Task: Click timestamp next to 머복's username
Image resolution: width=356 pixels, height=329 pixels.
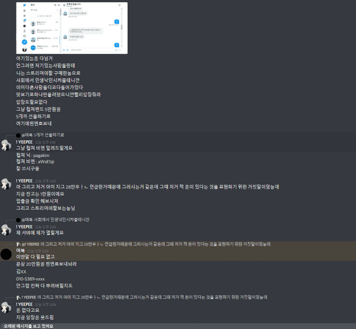Action: (38, 251)
